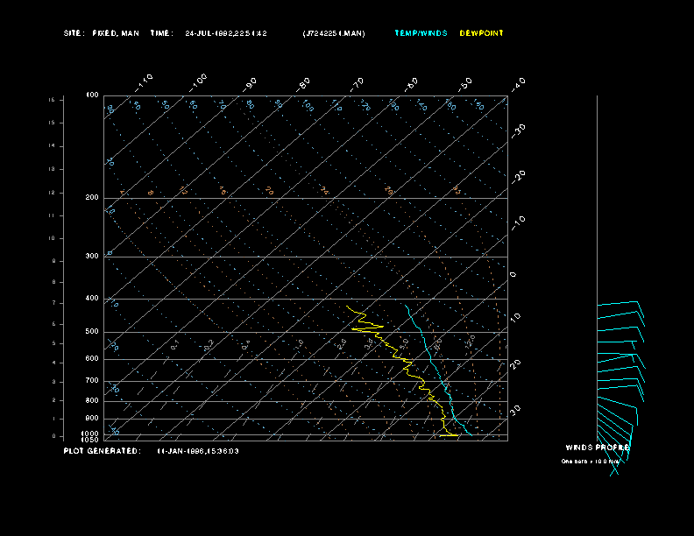
Task: Click the yellow DEWPOINT legend label
Action: [481, 33]
